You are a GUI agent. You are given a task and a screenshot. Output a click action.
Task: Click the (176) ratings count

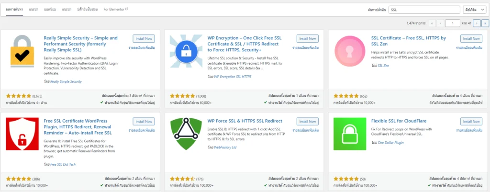pyautogui.click(x=200, y=179)
